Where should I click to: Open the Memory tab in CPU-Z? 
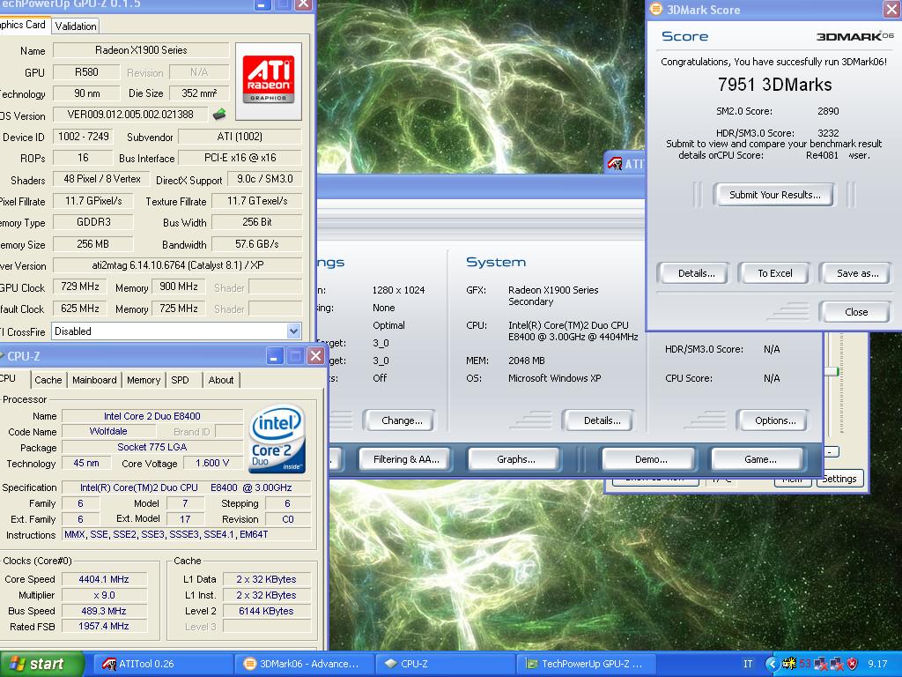[x=144, y=380]
